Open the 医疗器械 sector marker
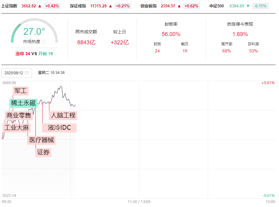The height and width of the screenshot is (207, 279). (42, 140)
